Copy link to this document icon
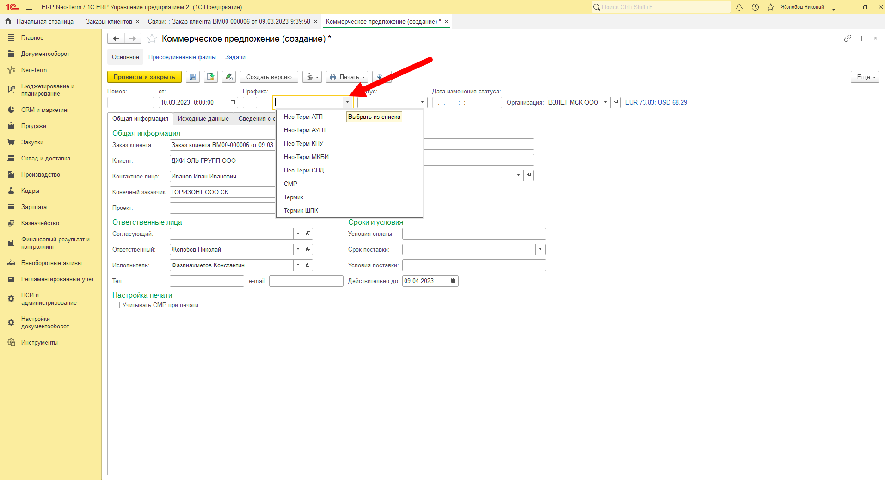885x480 pixels. [x=848, y=38]
